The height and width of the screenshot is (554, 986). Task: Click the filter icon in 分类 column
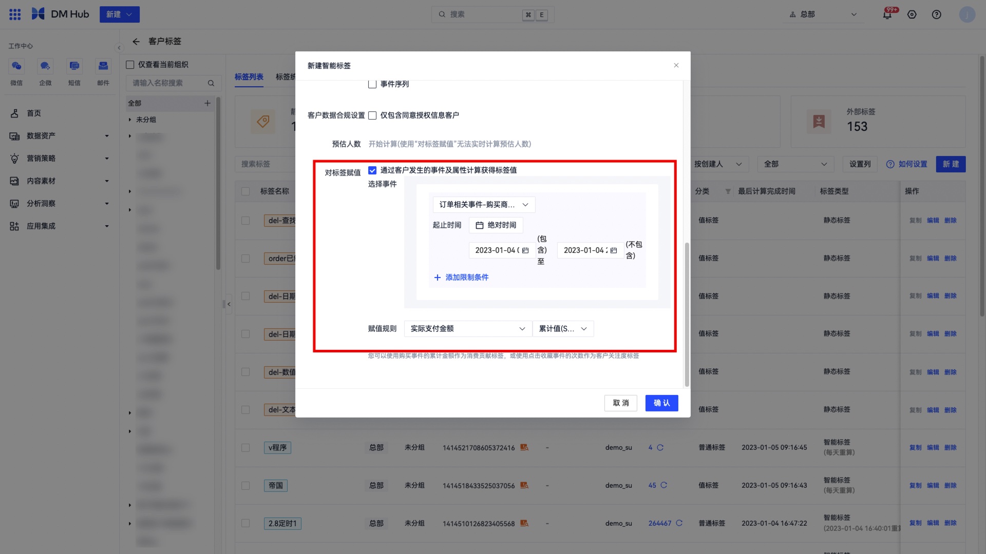click(x=728, y=191)
